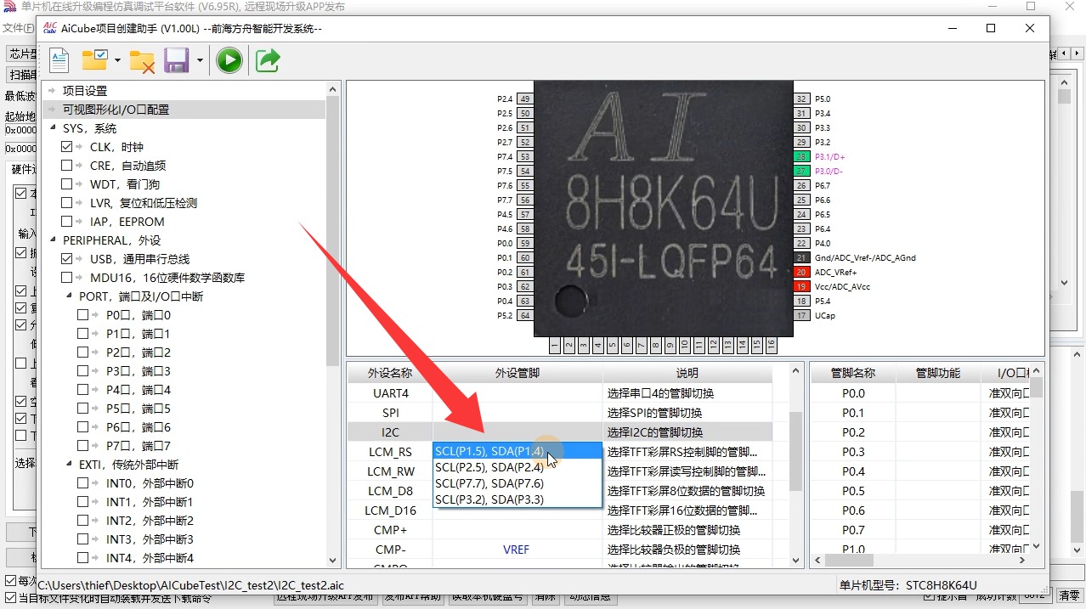
Task: Click bottom pin 16 on chip
Action: click(x=771, y=345)
